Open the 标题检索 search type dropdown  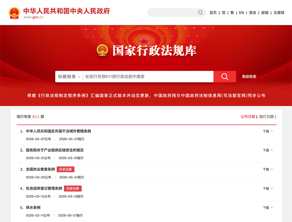point(69,77)
